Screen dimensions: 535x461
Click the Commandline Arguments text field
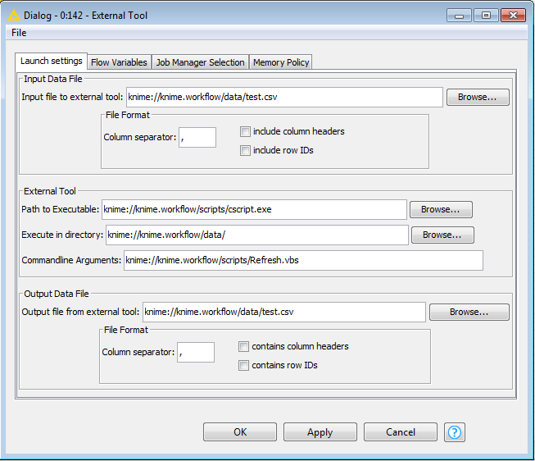[302, 260]
